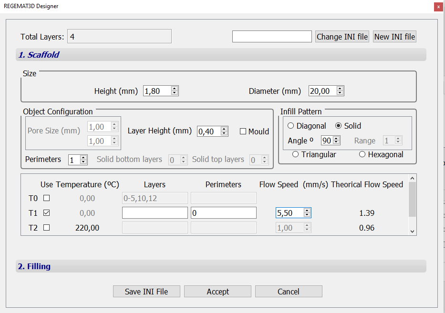Decrease Perimeters count with down arrow

pos(83,162)
